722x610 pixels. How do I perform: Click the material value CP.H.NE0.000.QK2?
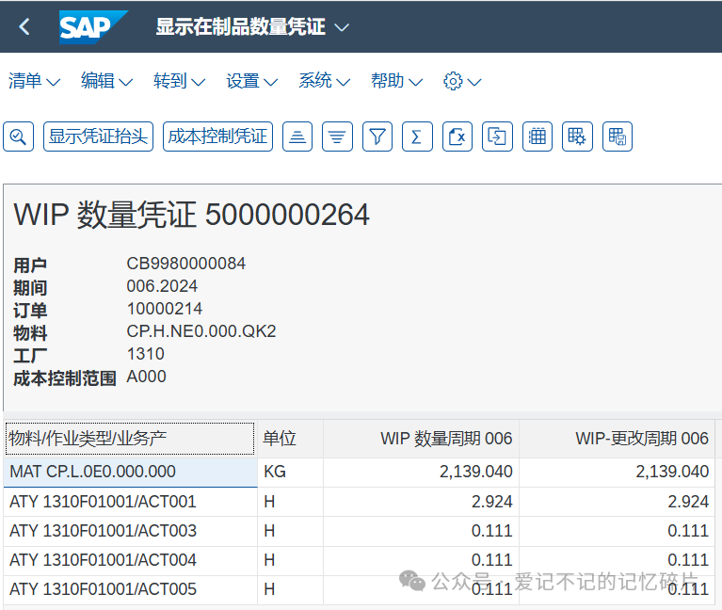coord(201,331)
